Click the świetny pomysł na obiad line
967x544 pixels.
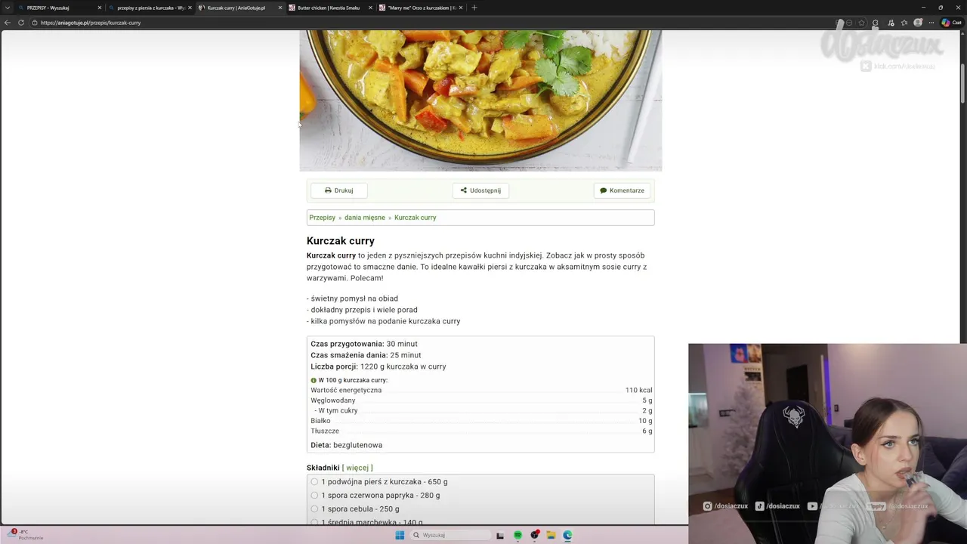[352, 298]
